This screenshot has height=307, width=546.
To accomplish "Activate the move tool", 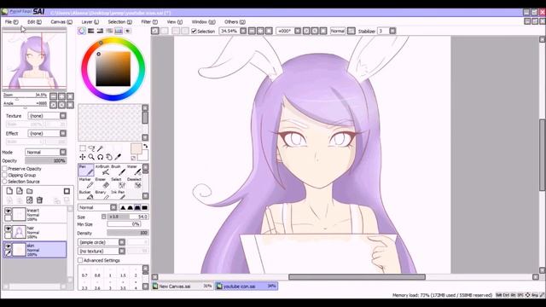I will 83,157.
